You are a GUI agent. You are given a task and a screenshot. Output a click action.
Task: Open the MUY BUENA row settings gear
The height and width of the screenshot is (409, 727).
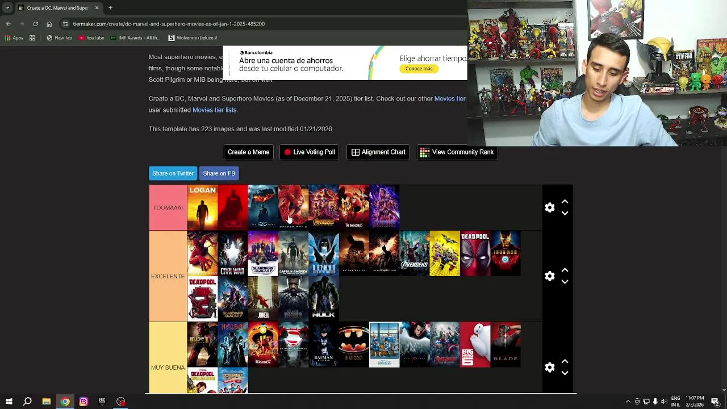click(x=549, y=368)
